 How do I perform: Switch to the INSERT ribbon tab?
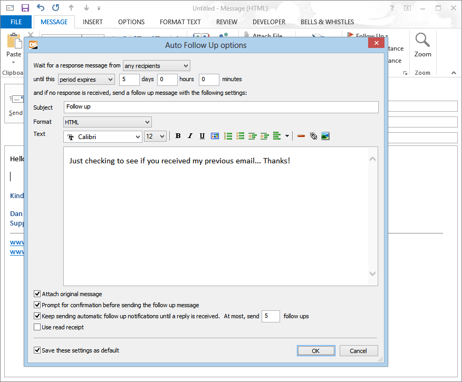pyautogui.click(x=93, y=22)
